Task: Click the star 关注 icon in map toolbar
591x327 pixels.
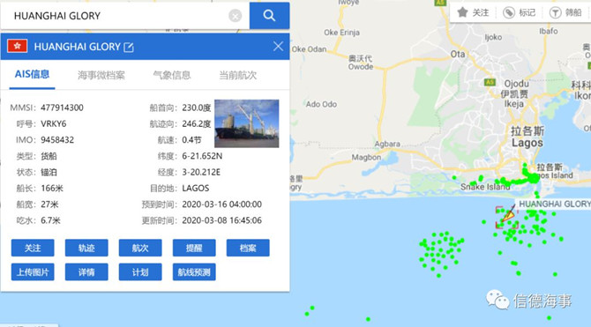Action: tap(462, 12)
